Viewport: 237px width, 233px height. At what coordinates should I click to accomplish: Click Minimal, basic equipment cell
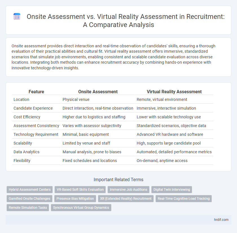[x=98, y=134]
